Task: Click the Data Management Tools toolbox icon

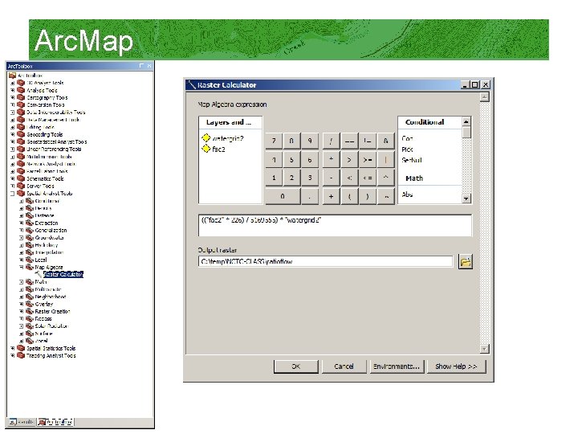Action: (x=21, y=120)
